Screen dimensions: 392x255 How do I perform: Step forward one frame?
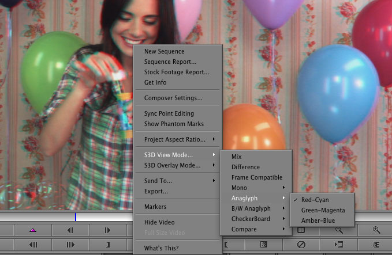click(x=107, y=230)
